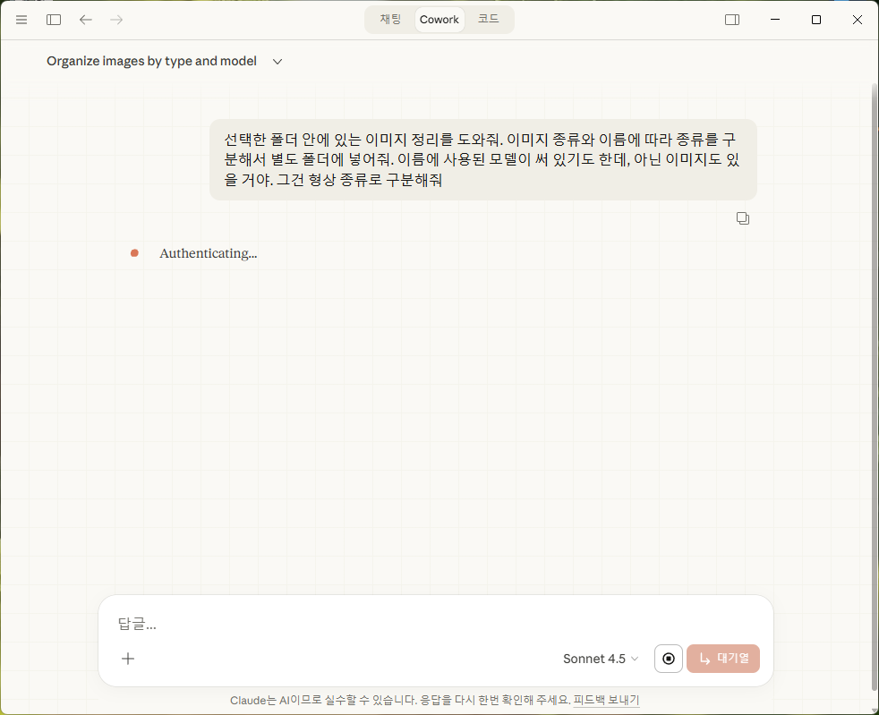Copy the user message with the copy icon
Screen dimensions: 879x715
click(x=742, y=218)
